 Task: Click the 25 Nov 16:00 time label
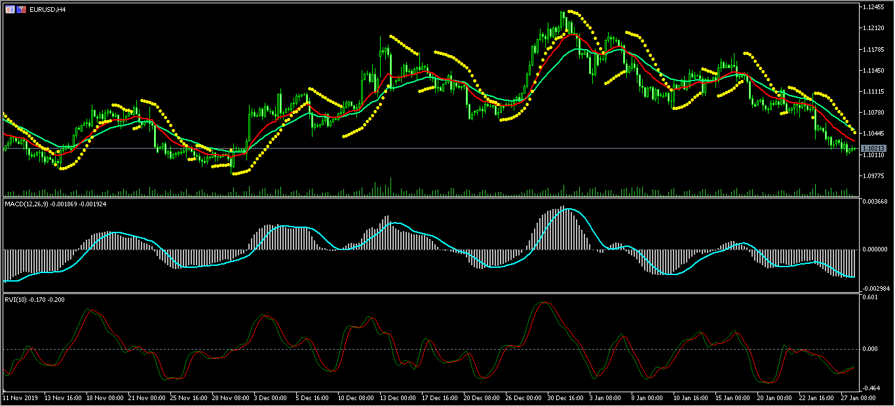[x=189, y=397]
